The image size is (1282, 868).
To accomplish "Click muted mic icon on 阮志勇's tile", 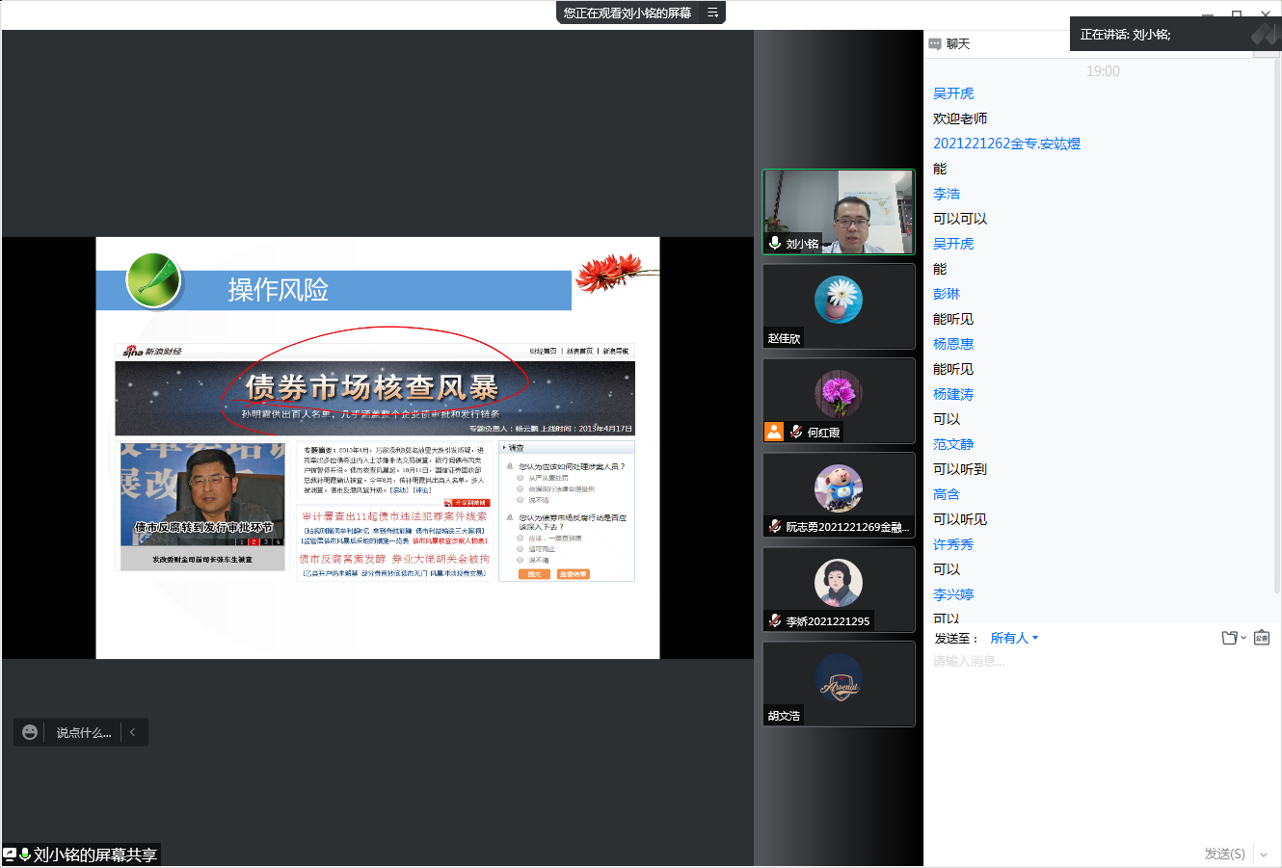I will coord(775,527).
